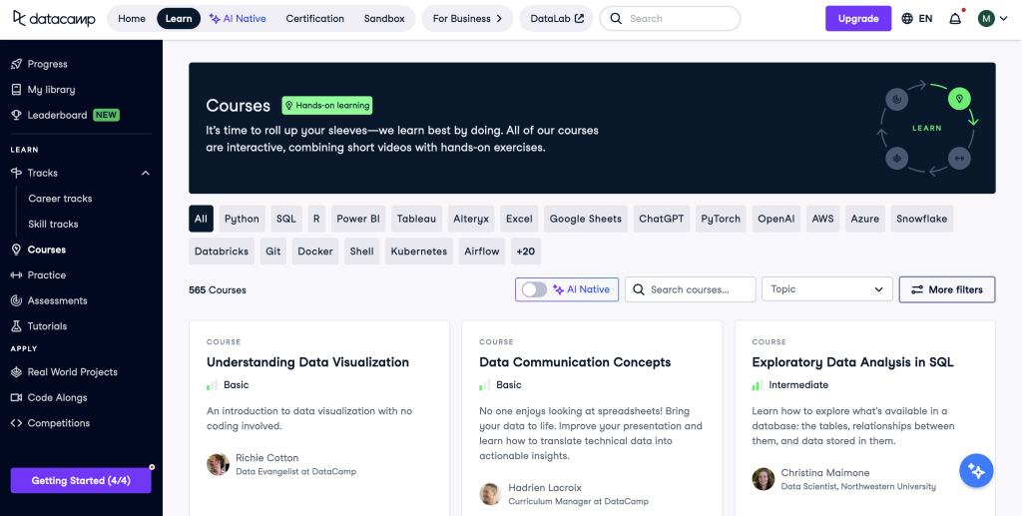This screenshot has width=1022, height=516.
Task: Select the Python technology filter chip
Action: pos(242,219)
